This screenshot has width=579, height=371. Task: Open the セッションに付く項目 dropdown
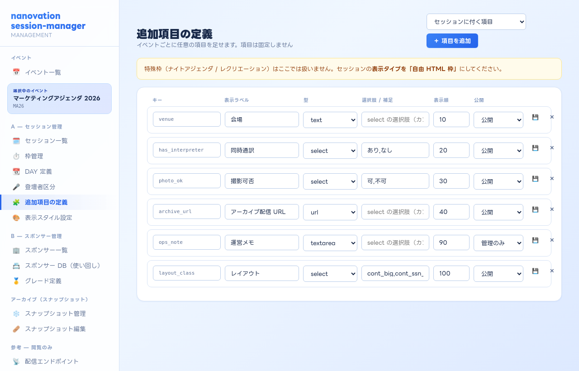tap(476, 22)
